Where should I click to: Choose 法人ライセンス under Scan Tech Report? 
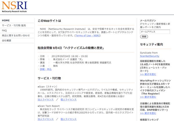point(46,119)
